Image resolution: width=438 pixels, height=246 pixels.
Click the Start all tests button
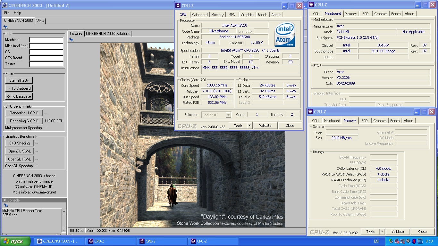(x=19, y=80)
